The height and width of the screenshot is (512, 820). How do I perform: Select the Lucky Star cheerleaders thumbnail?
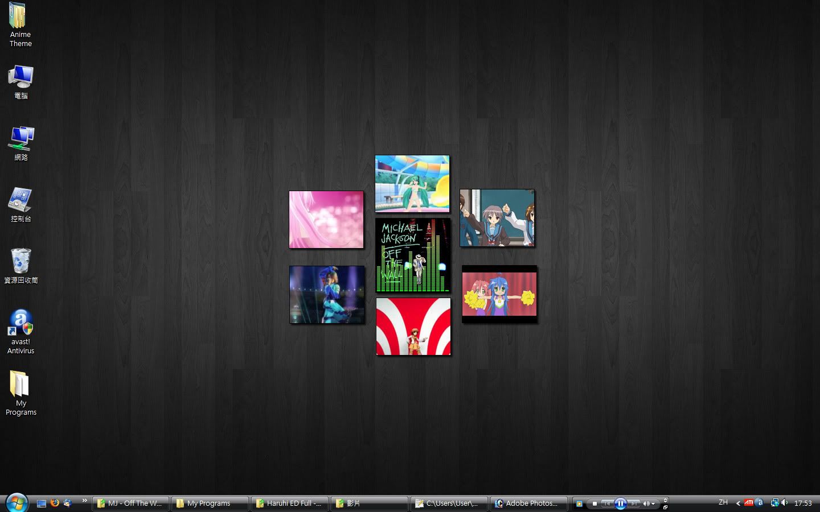(499, 294)
